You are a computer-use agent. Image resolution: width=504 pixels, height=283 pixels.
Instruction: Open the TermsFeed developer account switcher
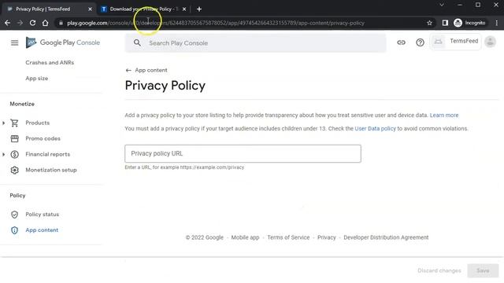(455, 42)
